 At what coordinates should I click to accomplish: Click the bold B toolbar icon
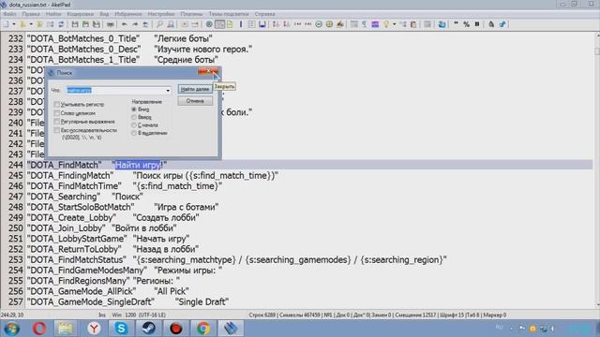click(477, 24)
